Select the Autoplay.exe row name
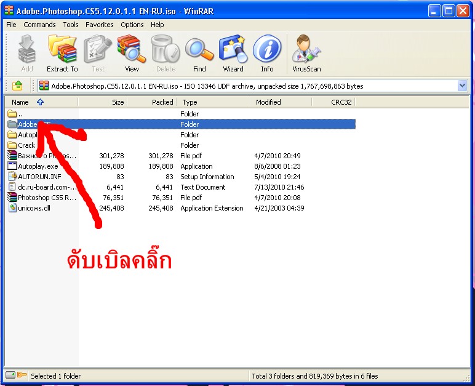This screenshot has height=386, width=475. (38, 166)
